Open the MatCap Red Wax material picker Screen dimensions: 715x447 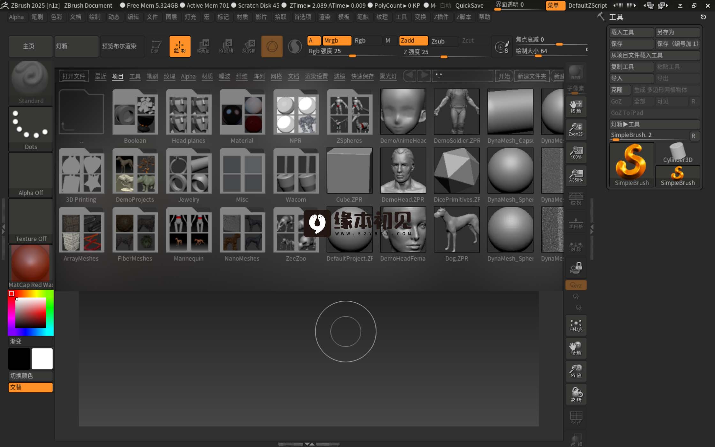31,267
